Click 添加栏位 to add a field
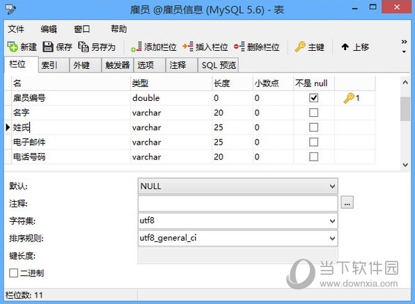 [x=153, y=47]
